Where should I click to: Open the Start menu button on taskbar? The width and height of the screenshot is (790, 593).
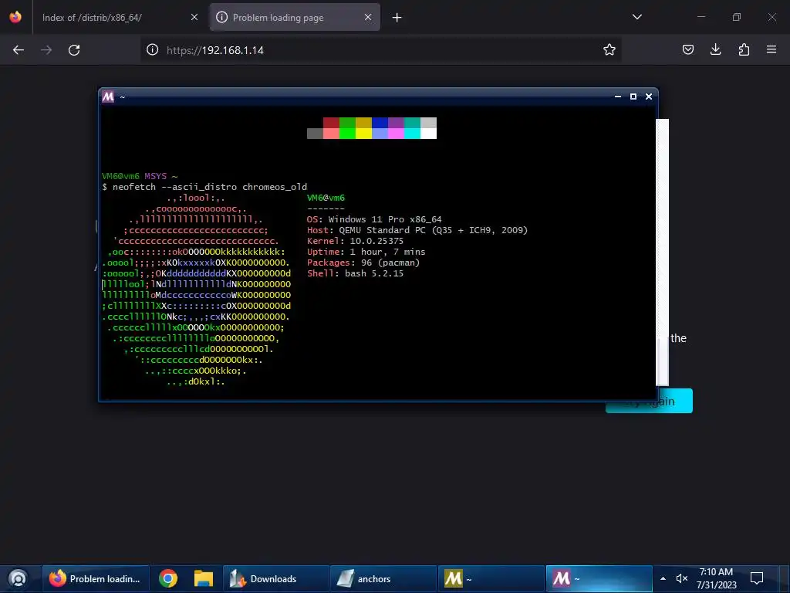point(18,578)
